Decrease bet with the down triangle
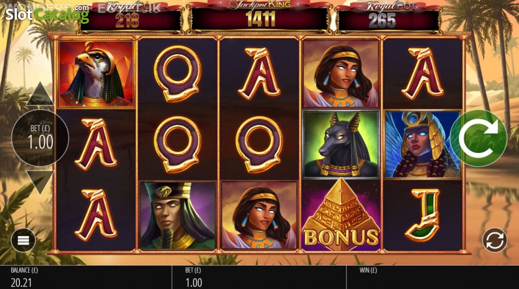This screenshot has height=289, width=519. tap(39, 182)
